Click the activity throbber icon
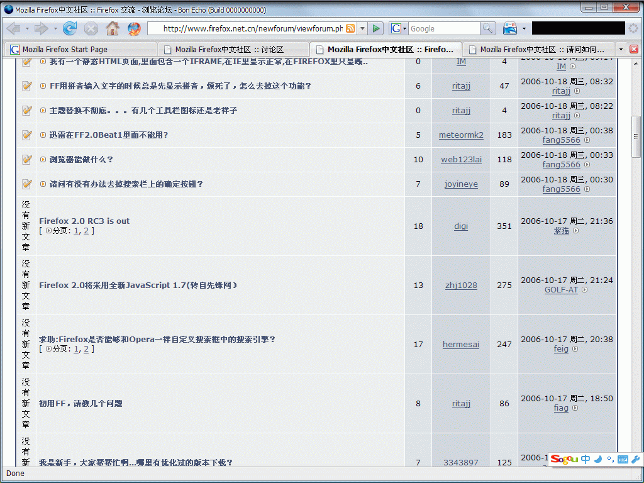This screenshot has height=483, width=644. point(634,28)
